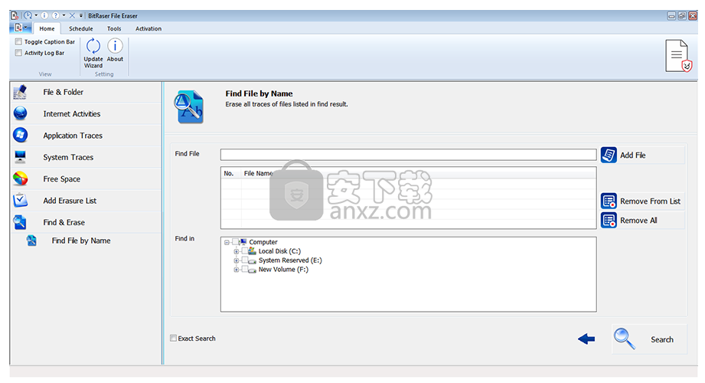This screenshot has width=705, height=383.
Task: Enable the Activity Log Bar checkbox
Action: tap(18, 53)
